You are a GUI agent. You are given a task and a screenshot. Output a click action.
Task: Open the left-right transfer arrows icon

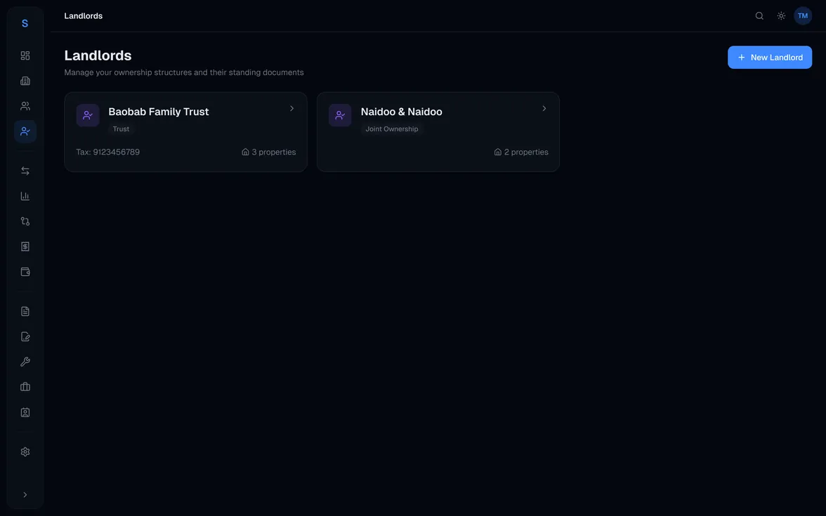(25, 171)
